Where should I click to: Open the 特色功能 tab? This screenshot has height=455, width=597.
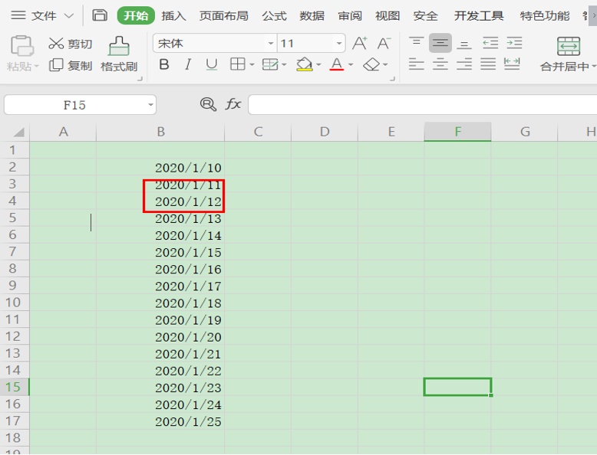pyautogui.click(x=545, y=15)
